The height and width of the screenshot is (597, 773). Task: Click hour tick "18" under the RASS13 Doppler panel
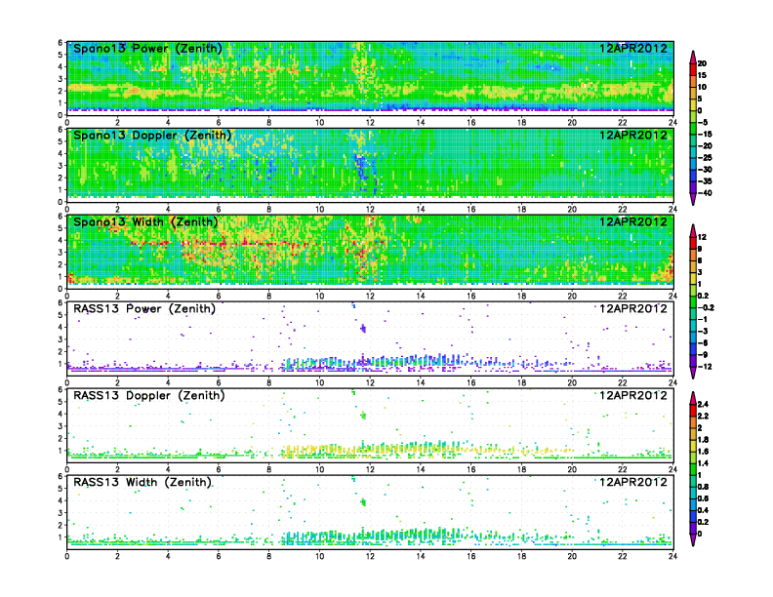pyautogui.click(x=521, y=469)
